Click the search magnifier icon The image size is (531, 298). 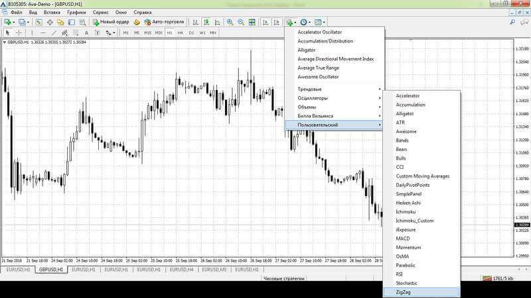click(x=512, y=23)
